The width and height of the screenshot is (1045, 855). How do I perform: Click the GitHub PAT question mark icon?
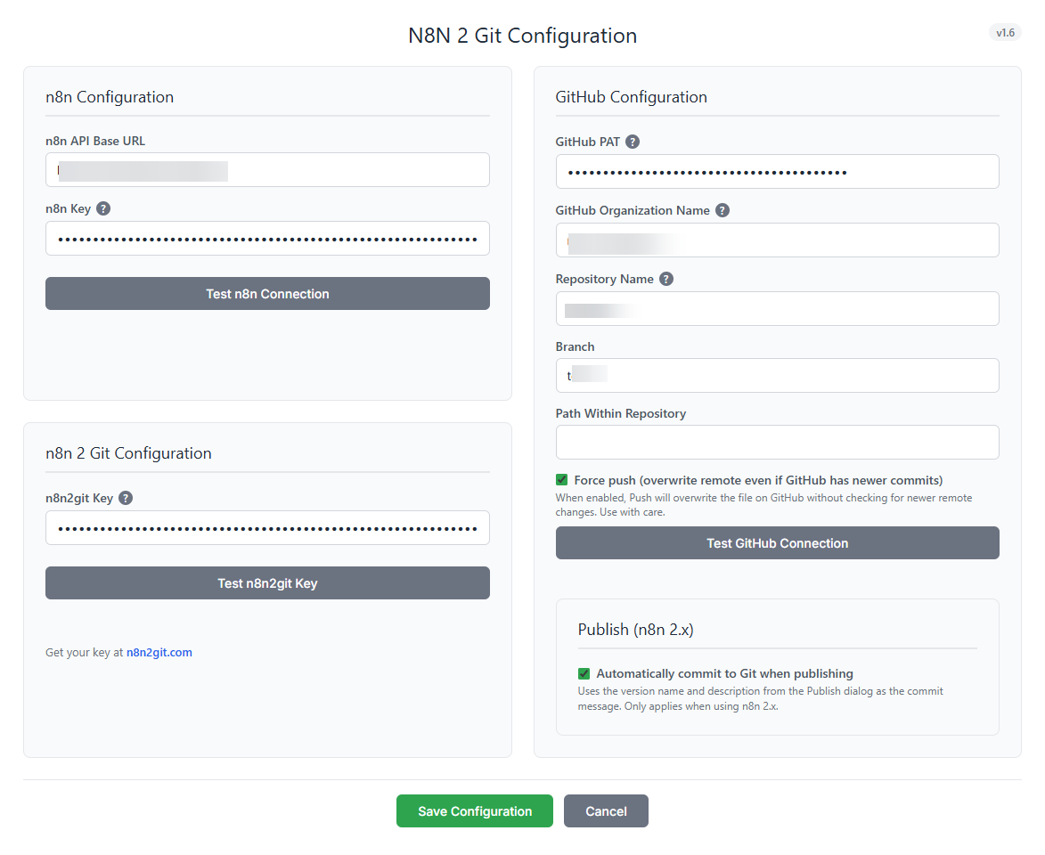pos(633,141)
